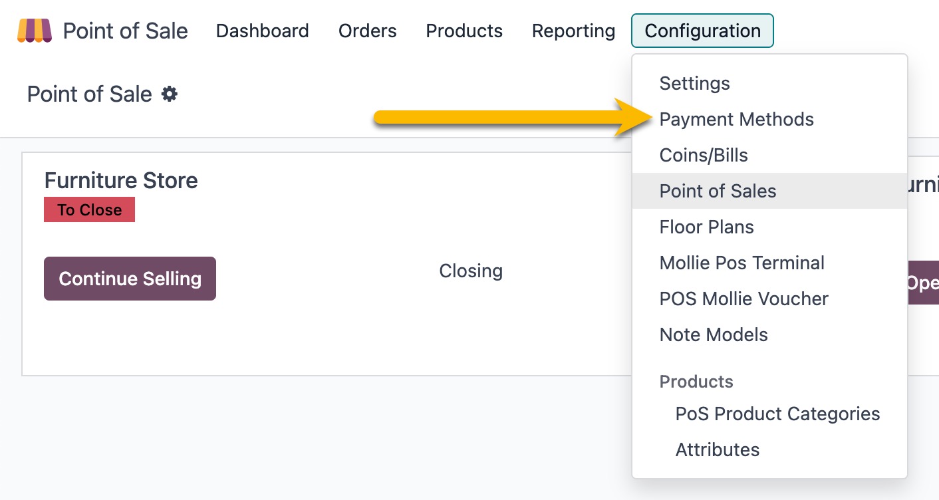The image size is (939, 500).
Task: Open Note Models from the menu
Action: (x=714, y=334)
